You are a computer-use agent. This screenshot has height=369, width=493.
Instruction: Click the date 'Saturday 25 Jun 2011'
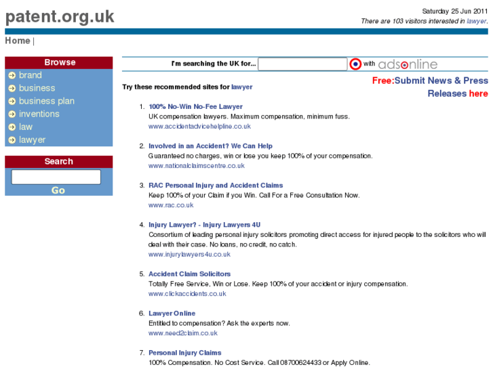coord(454,12)
